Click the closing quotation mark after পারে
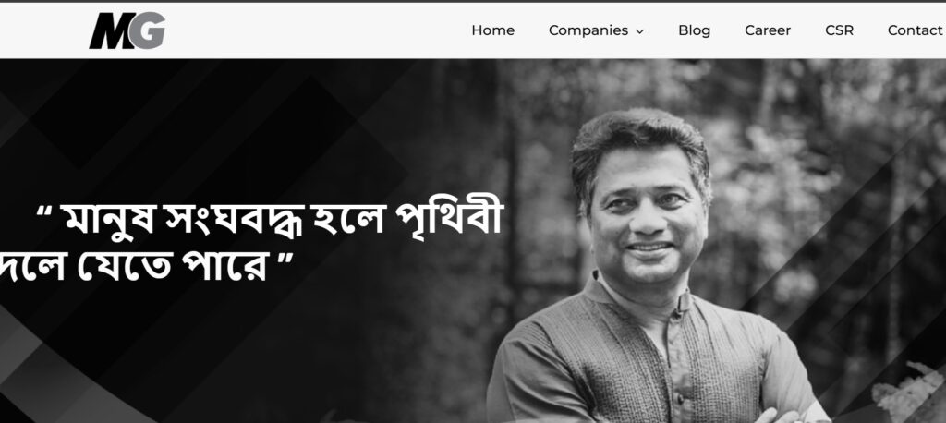This screenshot has height=423, width=946. (x=286, y=259)
